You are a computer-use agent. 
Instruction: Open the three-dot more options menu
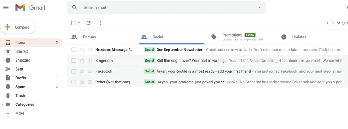click(100, 23)
